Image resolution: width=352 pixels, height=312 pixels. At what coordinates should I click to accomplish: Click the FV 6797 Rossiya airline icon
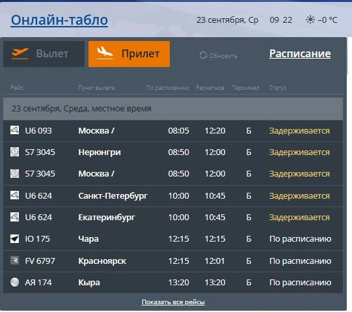coord(14,261)
